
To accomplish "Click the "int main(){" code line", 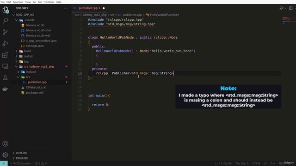I will 99,95.
